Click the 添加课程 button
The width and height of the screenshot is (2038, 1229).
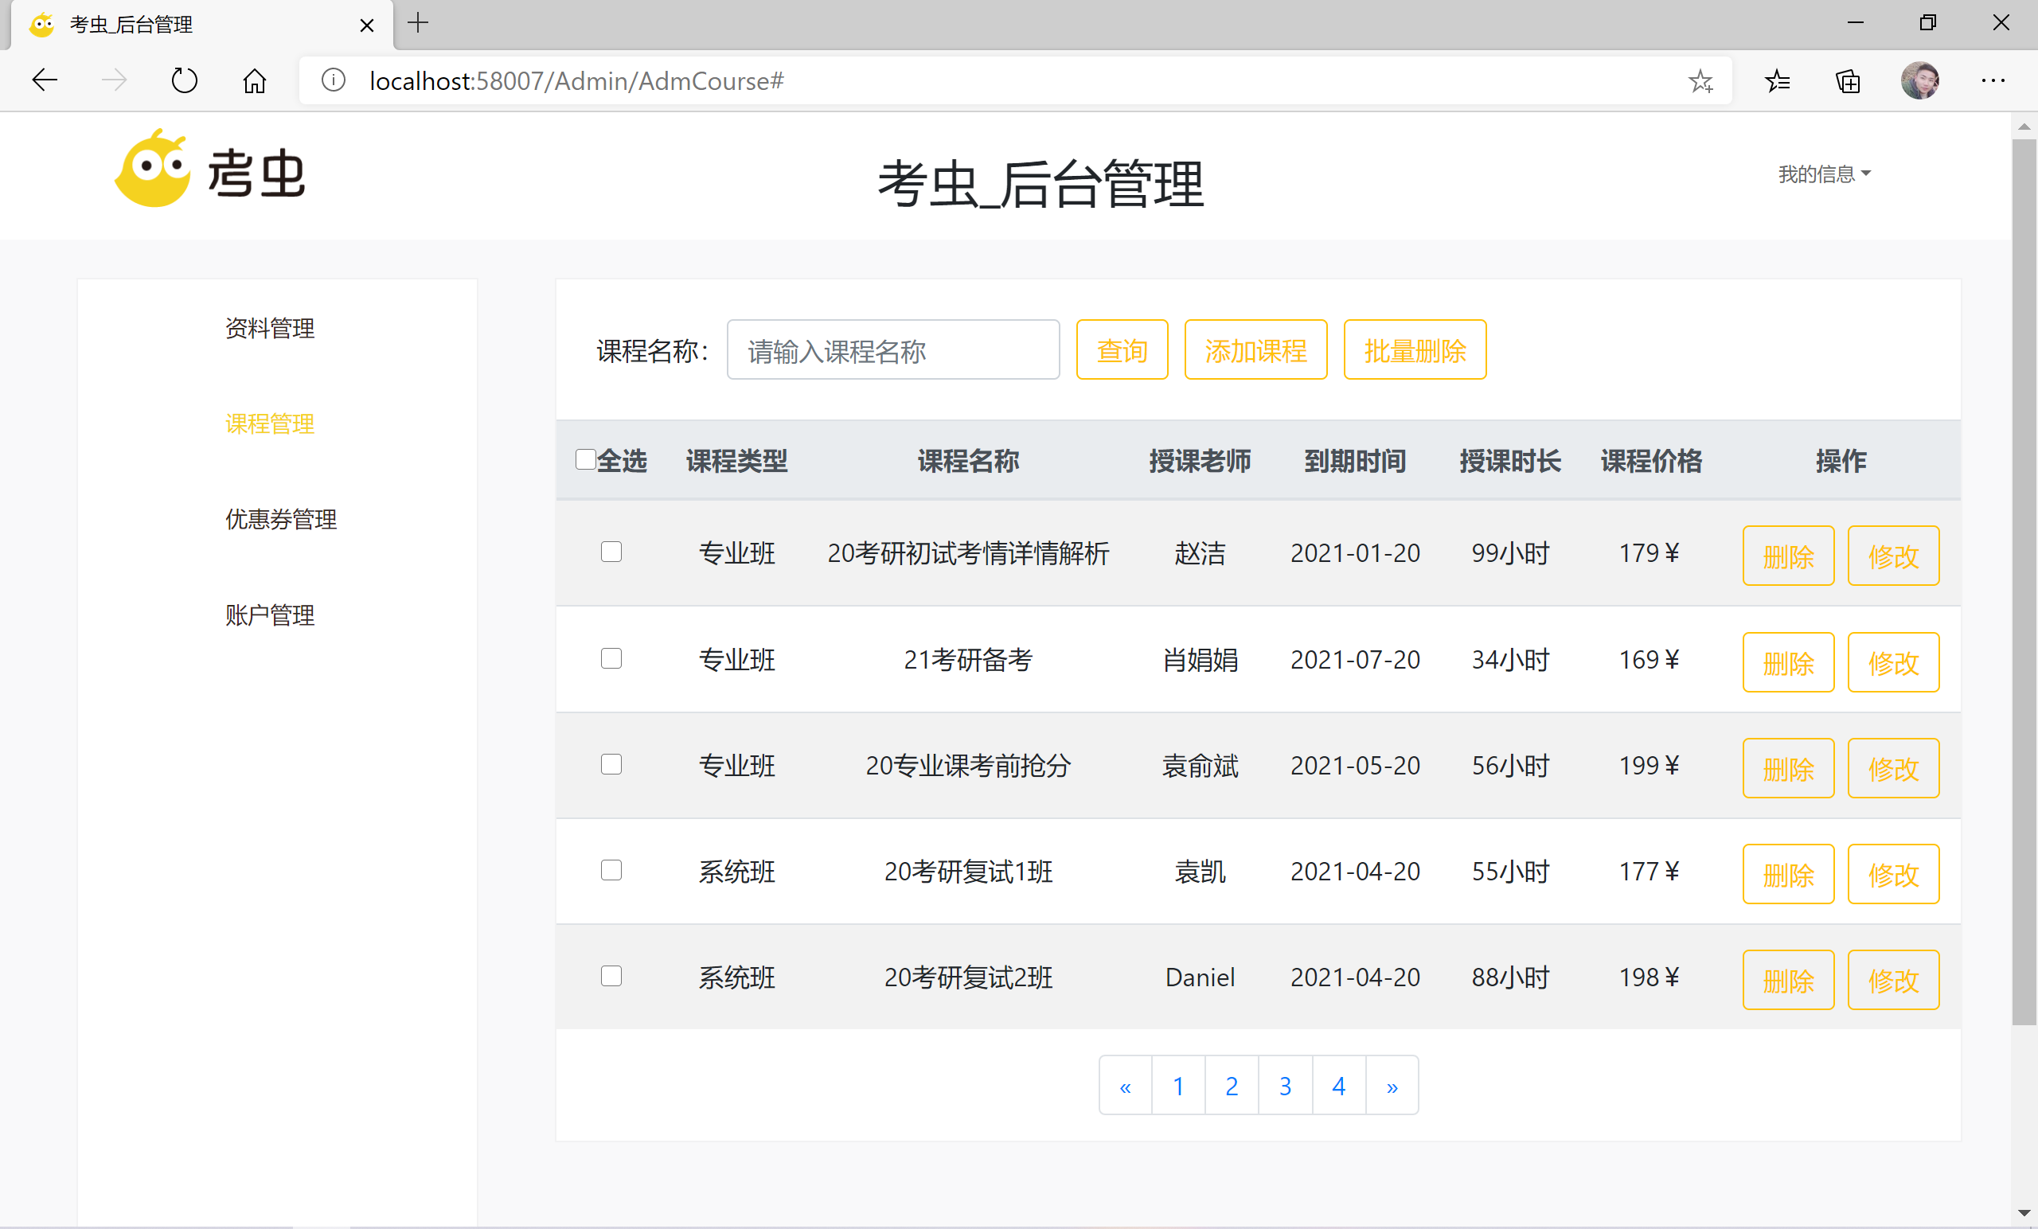point(1255,351)
